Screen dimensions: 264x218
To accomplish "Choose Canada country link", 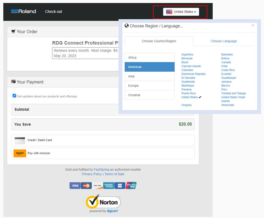I will [x=226, y=62].
